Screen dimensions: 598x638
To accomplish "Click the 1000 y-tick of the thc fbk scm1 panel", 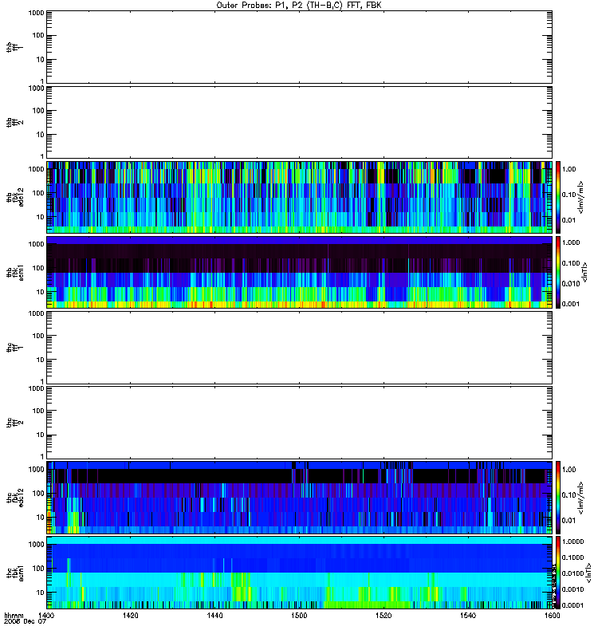I will coord(36,545).
